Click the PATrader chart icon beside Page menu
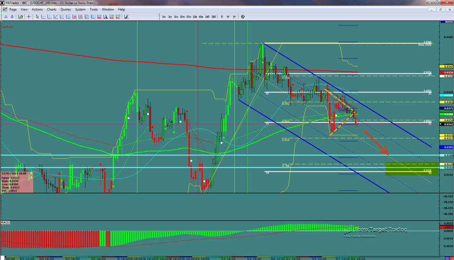The height and width of the screenshot is (260, 454). tap(5, 9)
